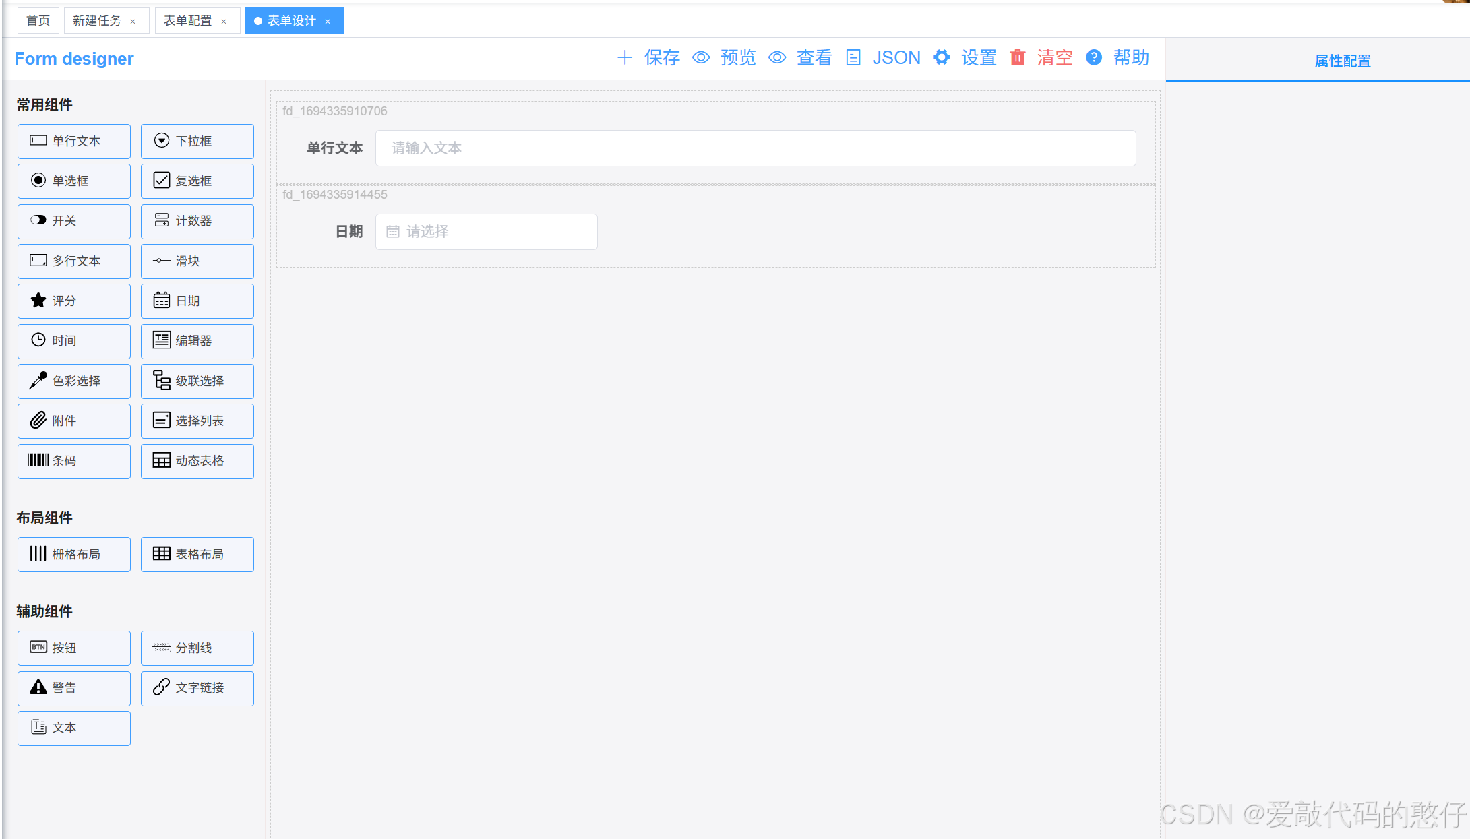Select the Cascader (级联选择) component
This screenshot has height=839, width=1470.
coord(197,381)
